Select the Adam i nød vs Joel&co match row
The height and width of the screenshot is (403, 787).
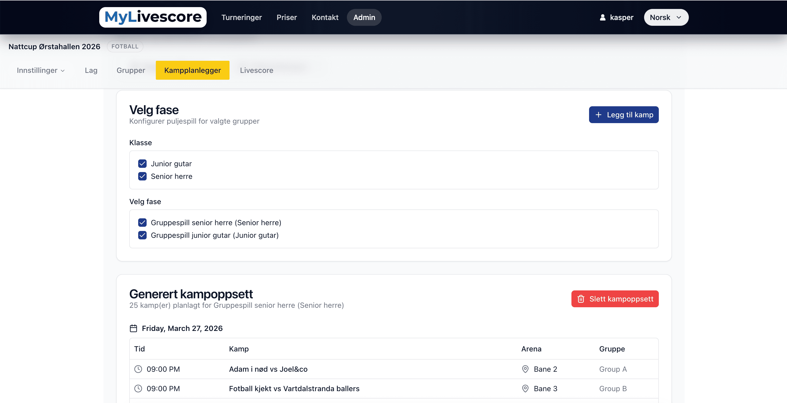268,369
